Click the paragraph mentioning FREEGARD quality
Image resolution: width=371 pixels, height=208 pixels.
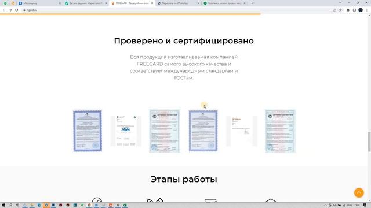(x=184, y=67)
